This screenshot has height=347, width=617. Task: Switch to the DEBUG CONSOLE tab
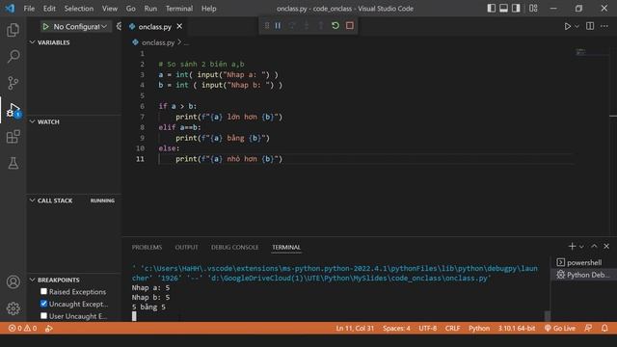235,247
